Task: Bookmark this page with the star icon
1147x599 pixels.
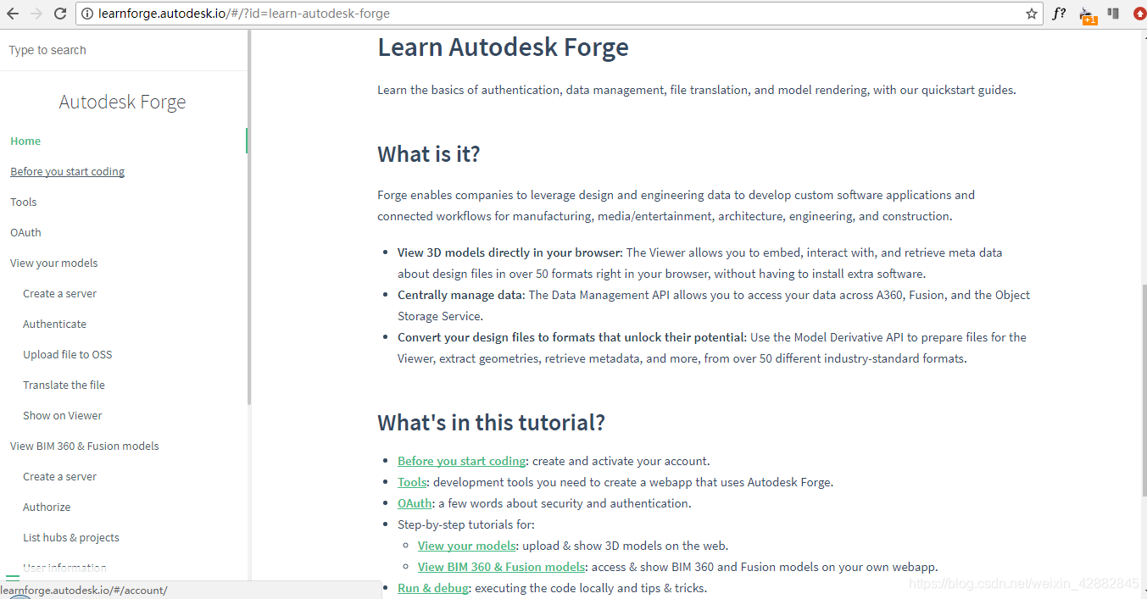Action: pyautogui.click(x=1032, y=14)
